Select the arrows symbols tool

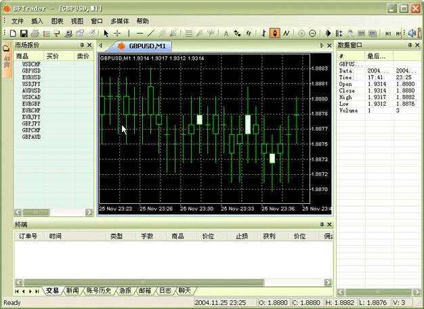tap(237, 34)
